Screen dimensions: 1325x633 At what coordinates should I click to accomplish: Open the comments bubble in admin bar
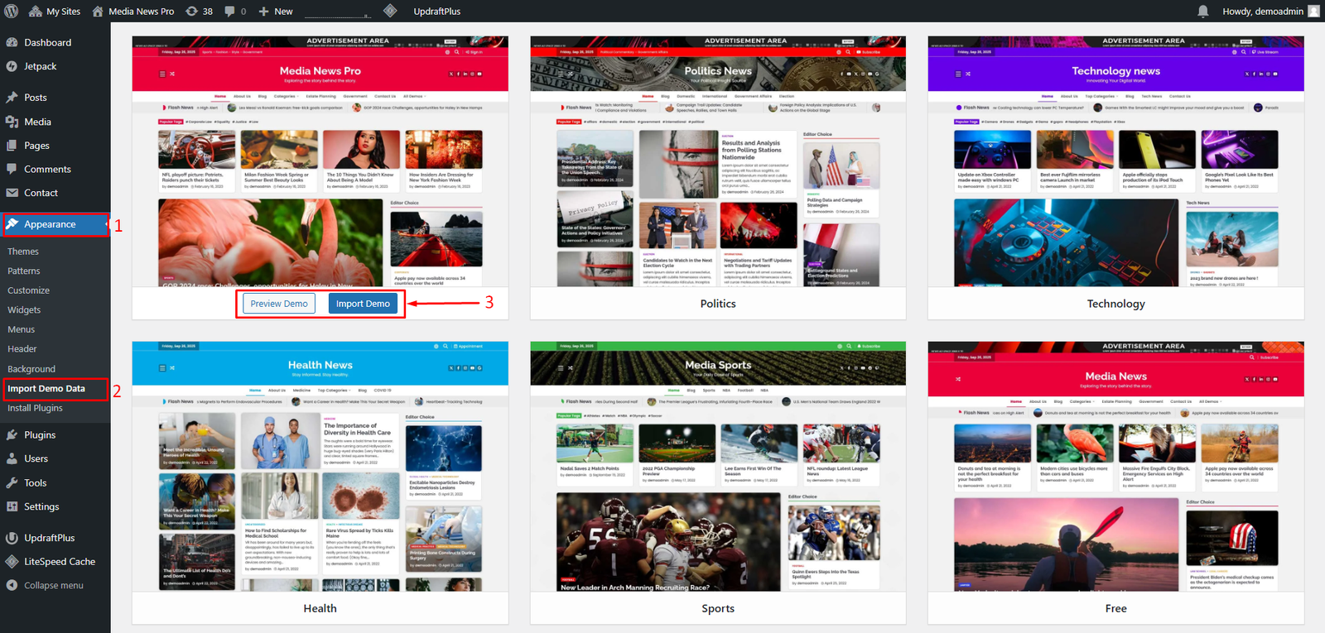tap(235, 11)
